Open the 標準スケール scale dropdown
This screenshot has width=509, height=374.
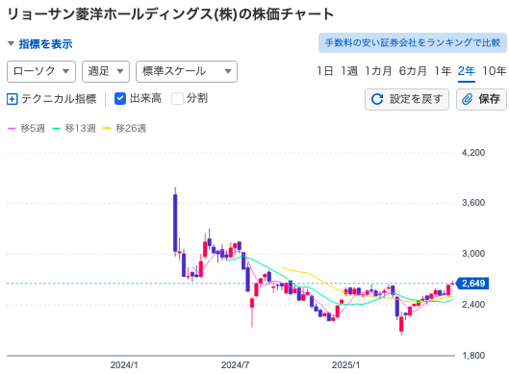tap(187, 71)
